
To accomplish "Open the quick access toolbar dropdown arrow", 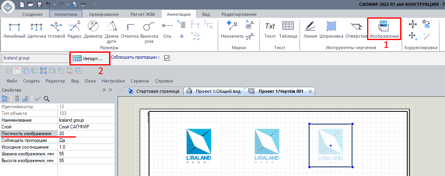I will pyautogui.click(x=95, y=4).
